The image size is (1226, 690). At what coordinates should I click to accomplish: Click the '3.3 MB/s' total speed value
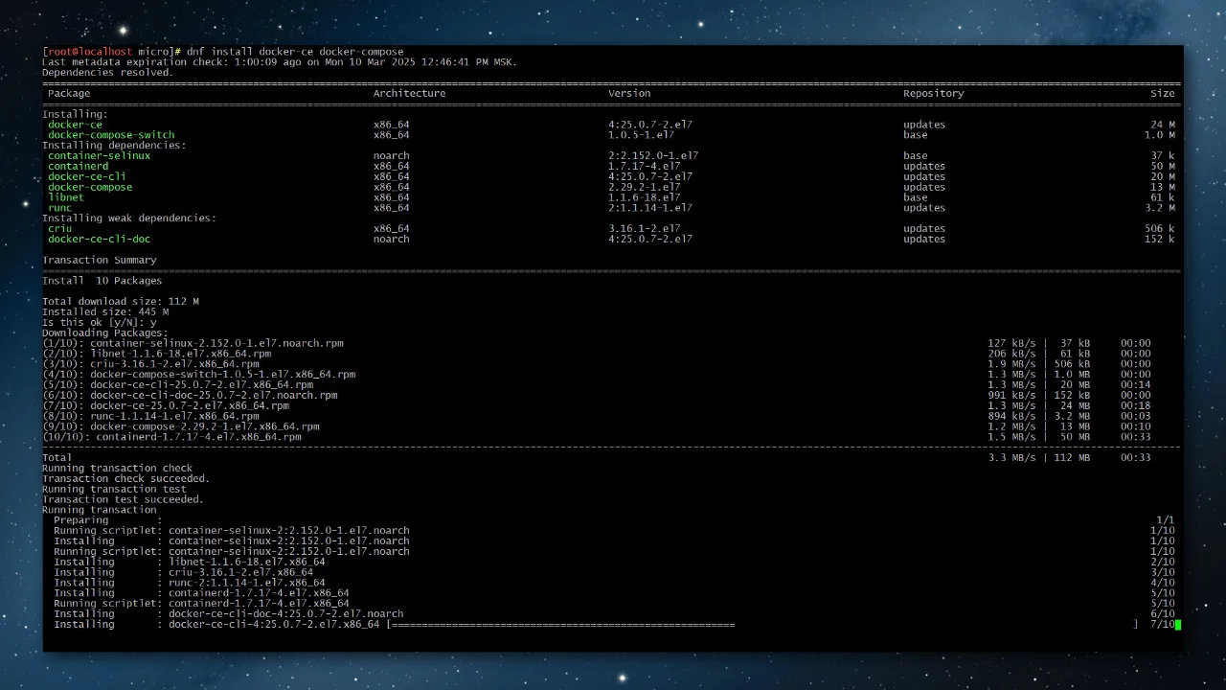tap(1011, 458)
